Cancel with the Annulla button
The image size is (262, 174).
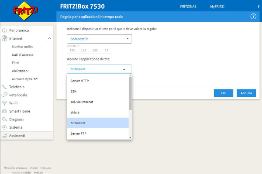coord(246,93)
